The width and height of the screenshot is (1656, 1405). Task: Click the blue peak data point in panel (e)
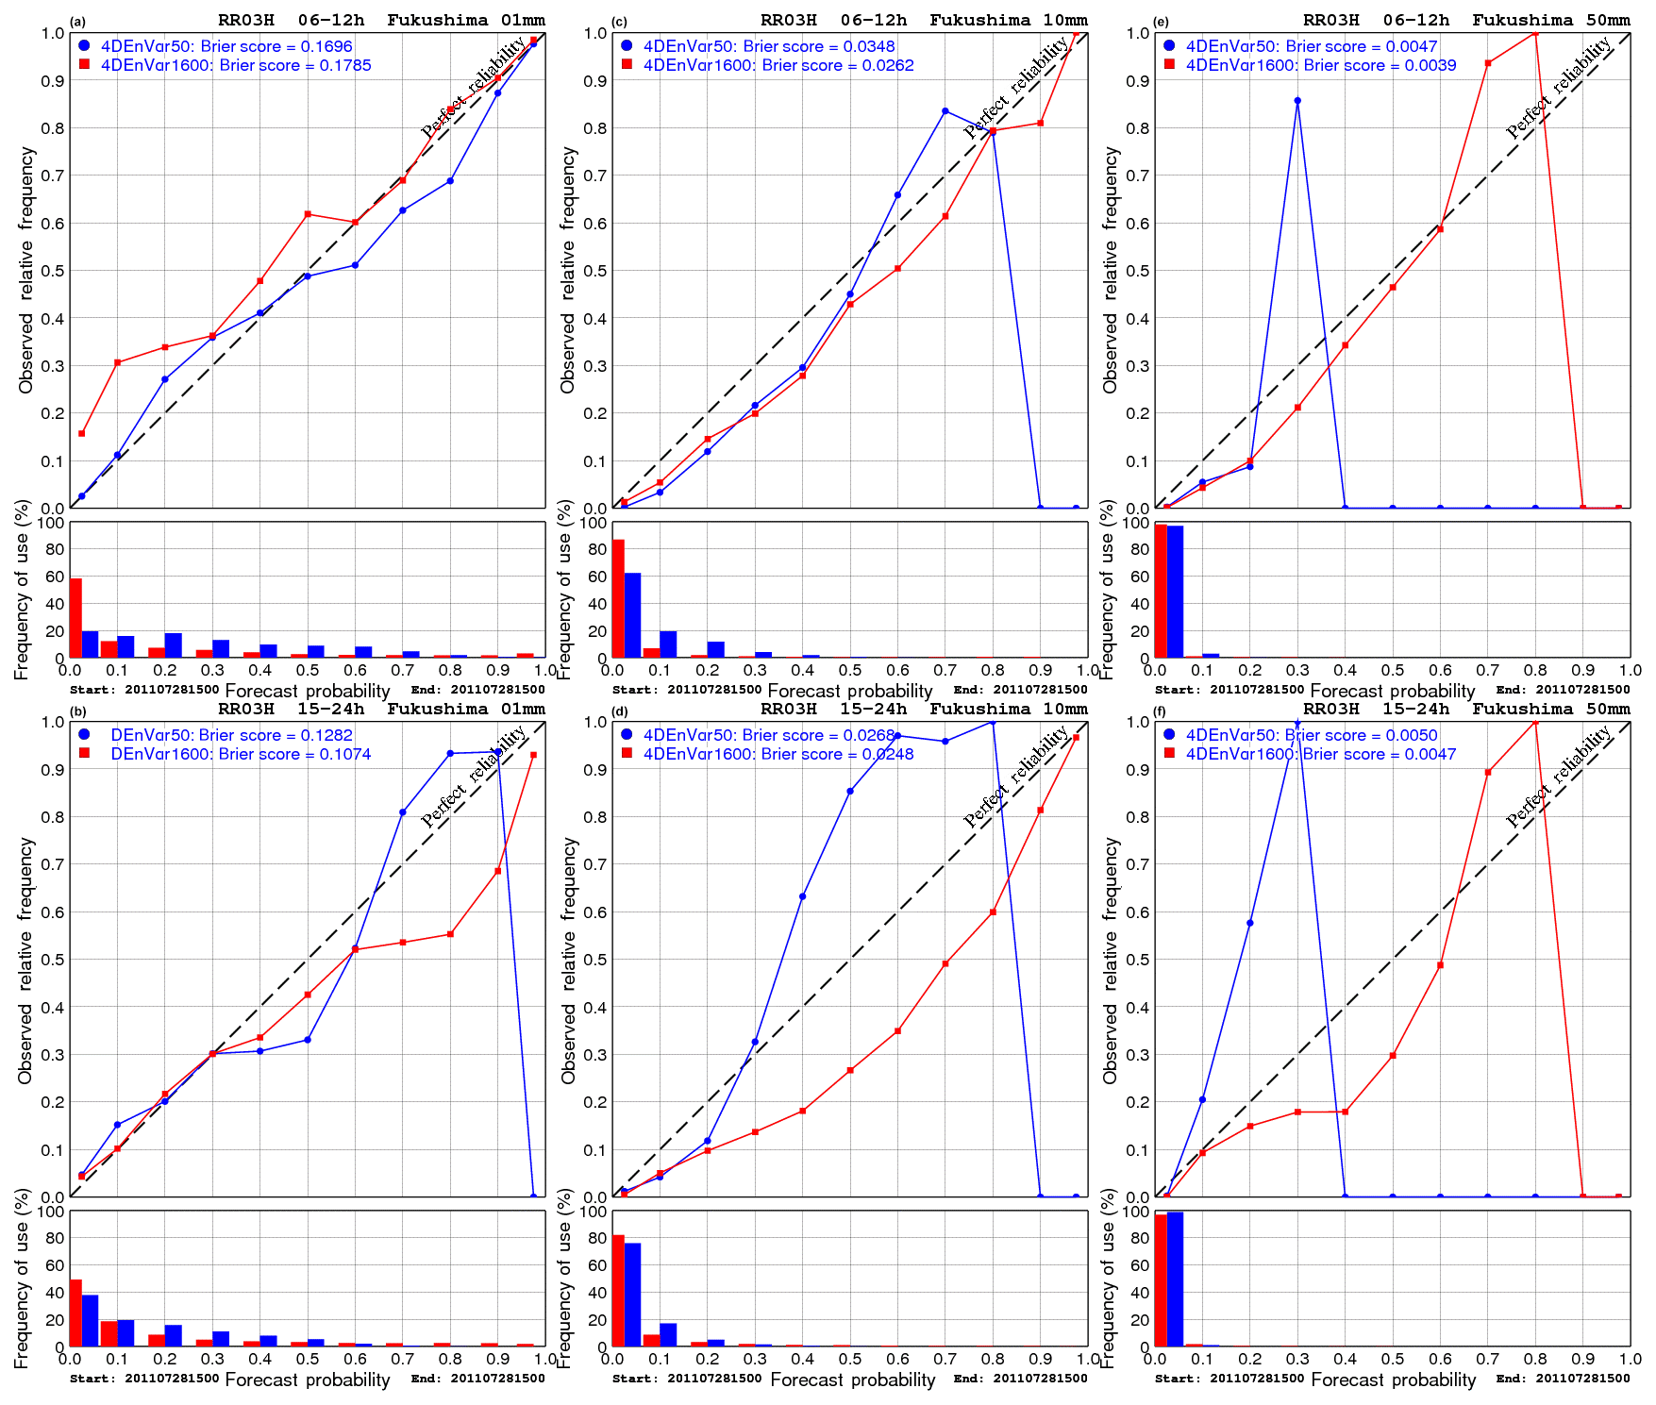[1297, 101]
